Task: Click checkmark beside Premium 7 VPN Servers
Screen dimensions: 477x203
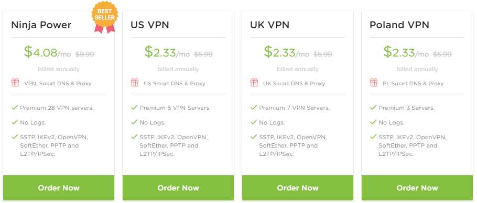Action: tap(254, 107)
